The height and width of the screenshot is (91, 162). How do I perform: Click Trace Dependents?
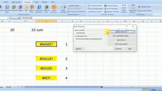[95, 9]
